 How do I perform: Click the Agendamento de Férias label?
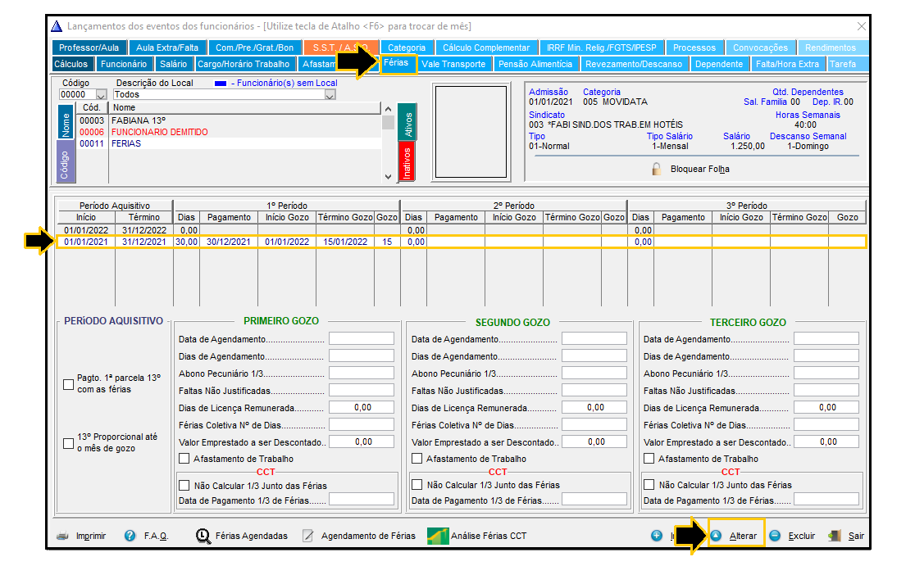click(x=368, y=536)
